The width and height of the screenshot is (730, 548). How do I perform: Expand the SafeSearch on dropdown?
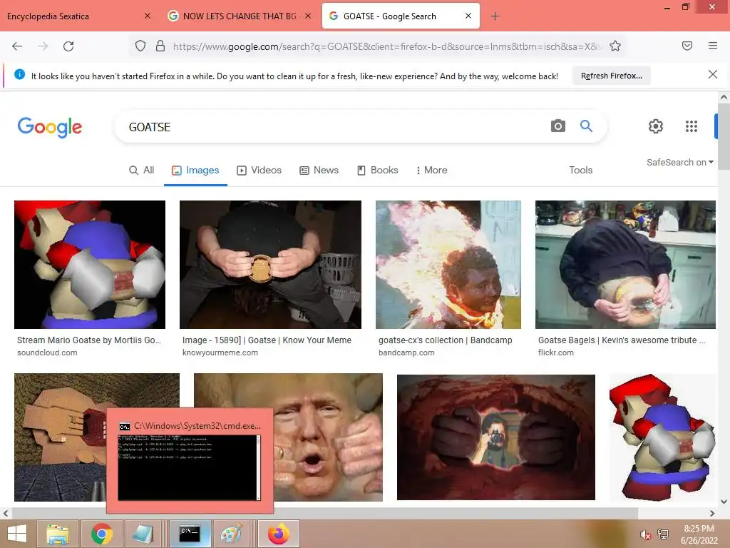(679, 162)
